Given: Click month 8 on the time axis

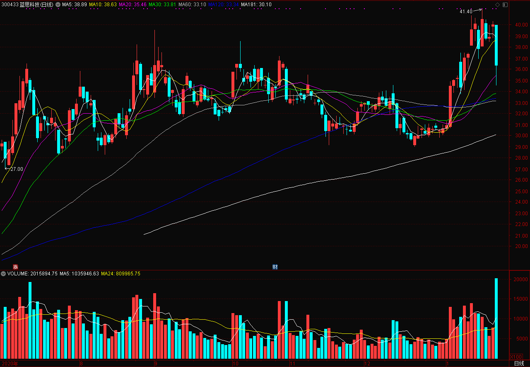Looking at the screenshot, I should click(81, 364).
